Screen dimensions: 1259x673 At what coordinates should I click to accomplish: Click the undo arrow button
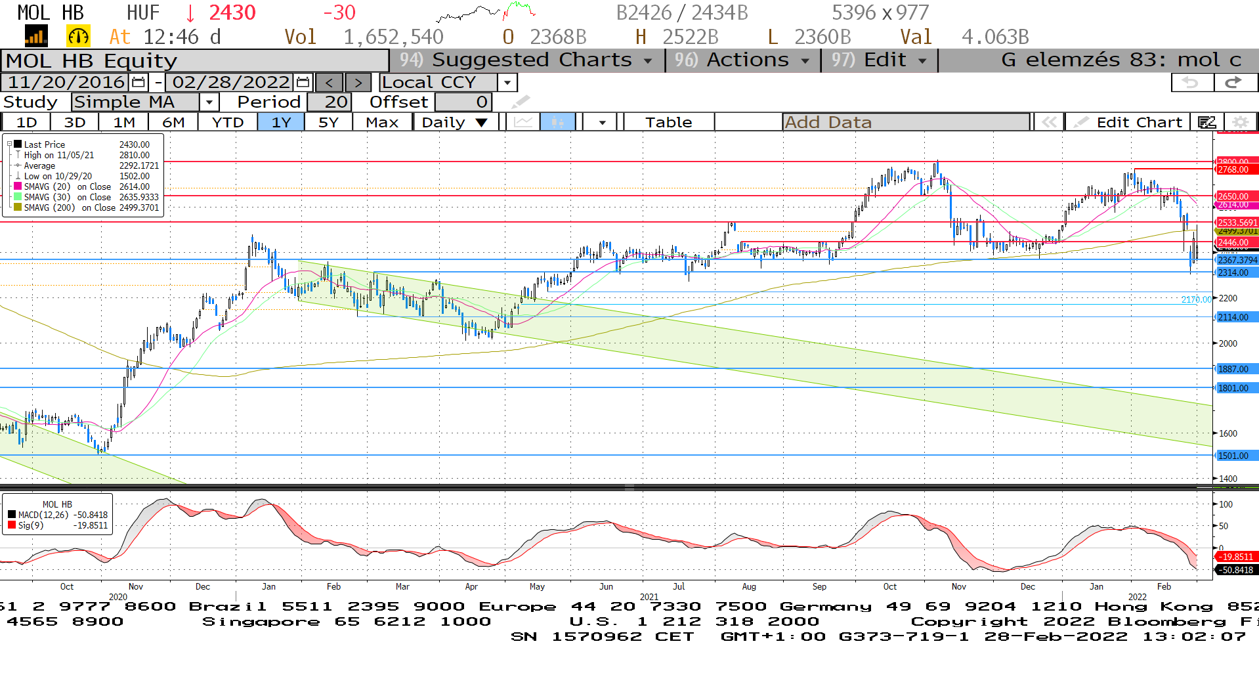point(1192,82)
